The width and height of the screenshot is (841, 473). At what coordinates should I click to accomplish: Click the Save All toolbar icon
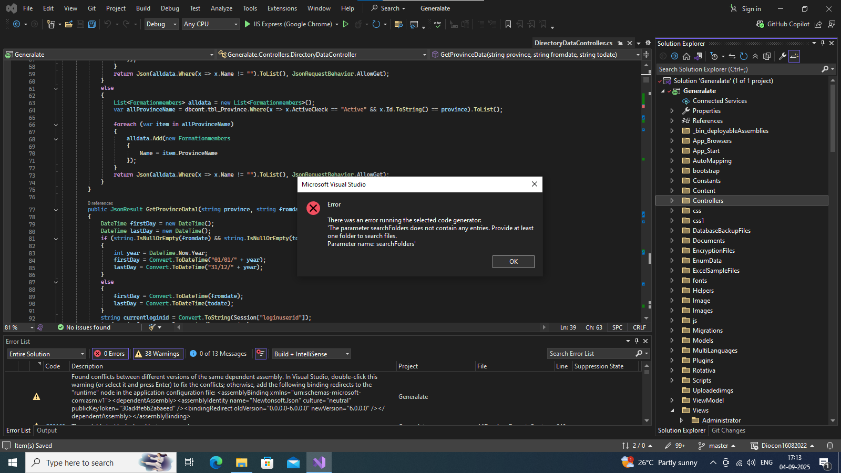pyautogui.click(x=92, y=24)
